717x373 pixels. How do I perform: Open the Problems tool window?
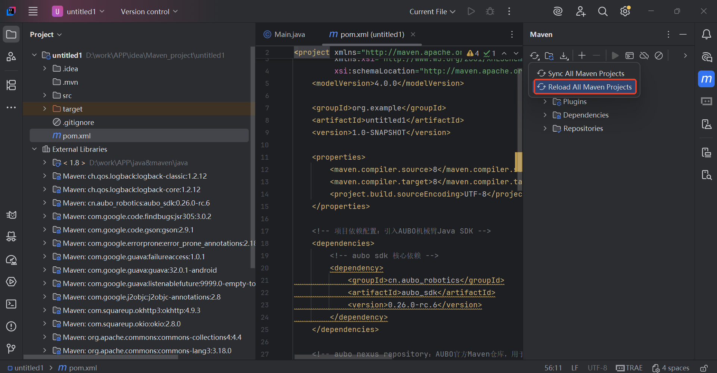[x=11, y=326]
